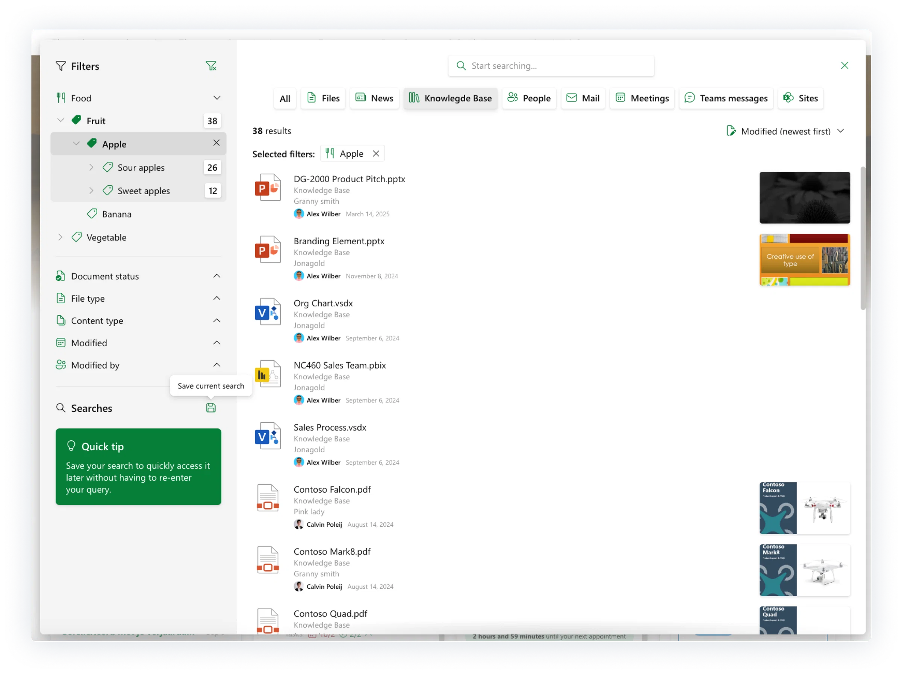Open the Modified newest first sort dropdown
Viewport: 902px width, 674px height.
(x=785, y=131)
